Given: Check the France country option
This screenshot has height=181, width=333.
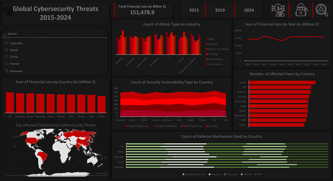Looking at the screenshot, I should click(x=7, y=63).
